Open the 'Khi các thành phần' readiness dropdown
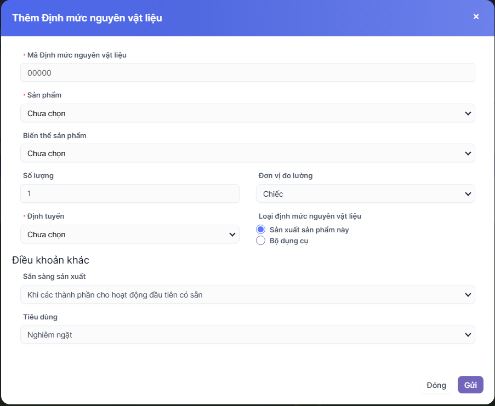Viewport: 495px width, 406px height. pyautogui.click(x=241, y=295)
